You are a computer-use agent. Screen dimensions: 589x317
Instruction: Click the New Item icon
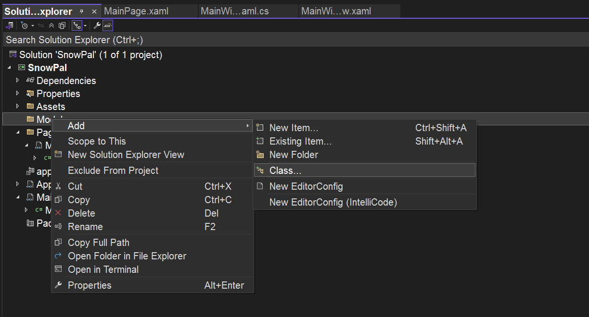tap(260, 128)
